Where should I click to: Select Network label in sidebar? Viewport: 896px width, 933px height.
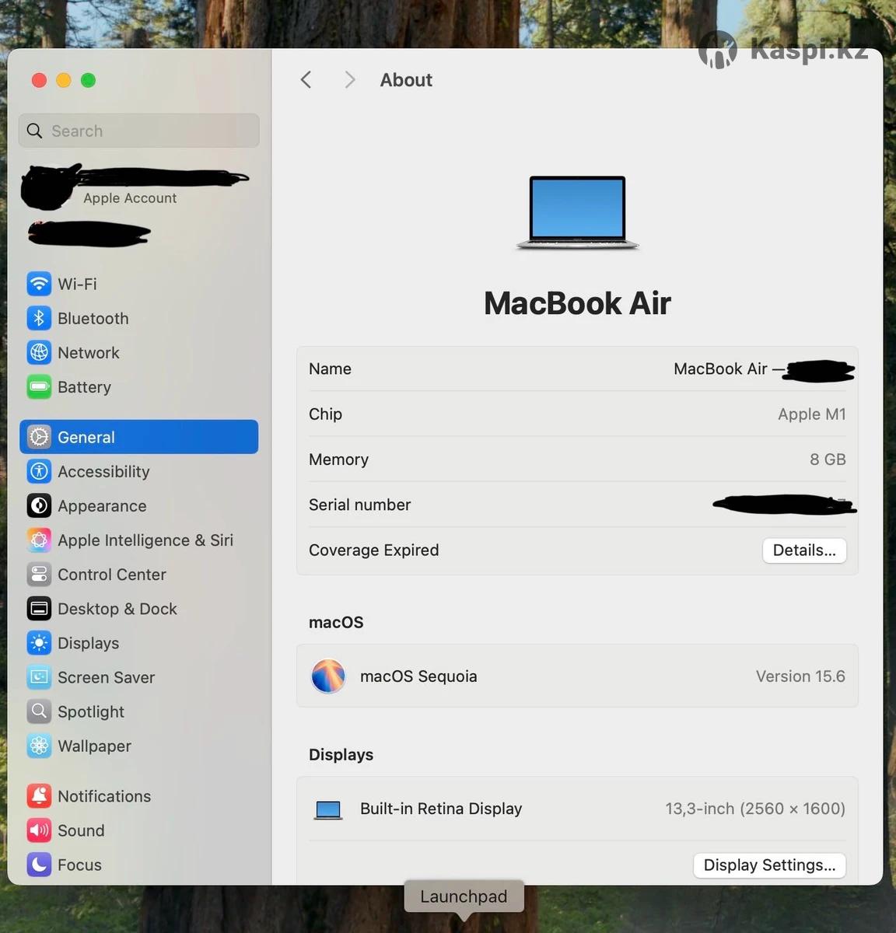tap(89, 352)
